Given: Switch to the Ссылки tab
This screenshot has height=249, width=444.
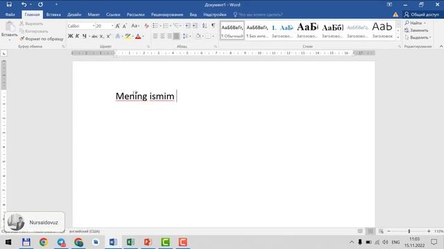Looking at the screenshot, I should tap(113, 15).
